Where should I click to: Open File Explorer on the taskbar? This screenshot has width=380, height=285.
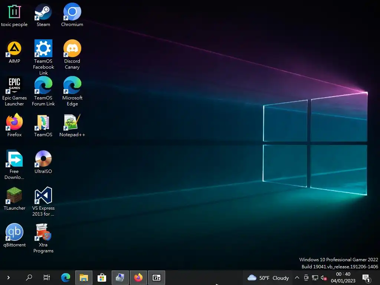(84, 278)
